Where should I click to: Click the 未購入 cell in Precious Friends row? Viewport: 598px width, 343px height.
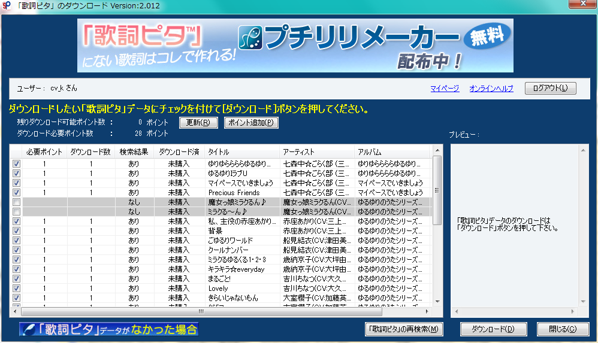(x=179, y=193)
